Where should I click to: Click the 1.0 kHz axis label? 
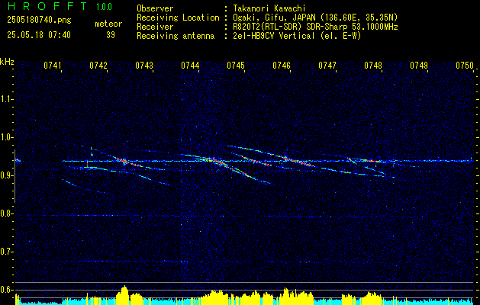pyautogui.click(x=6, y=137)
